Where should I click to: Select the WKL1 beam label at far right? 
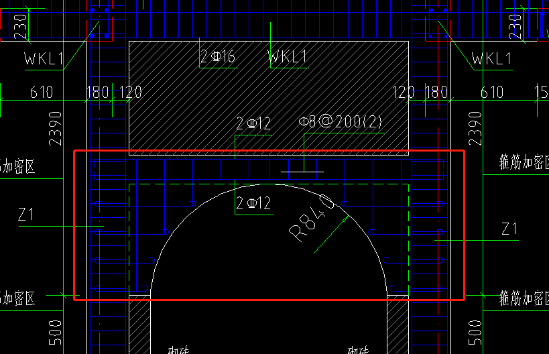[x=491, y=58]
